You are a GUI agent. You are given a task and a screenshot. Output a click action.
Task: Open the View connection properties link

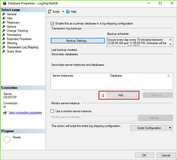25,113
